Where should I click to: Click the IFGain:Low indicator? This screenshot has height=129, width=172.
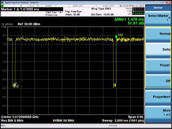(x=52, y=15)
